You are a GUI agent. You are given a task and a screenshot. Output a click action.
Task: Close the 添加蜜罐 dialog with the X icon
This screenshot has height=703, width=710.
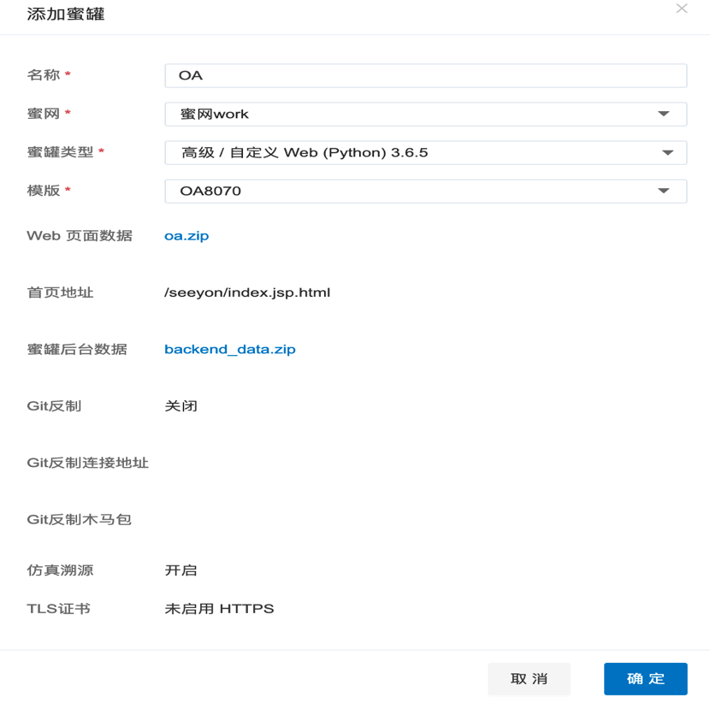[682, 9]
